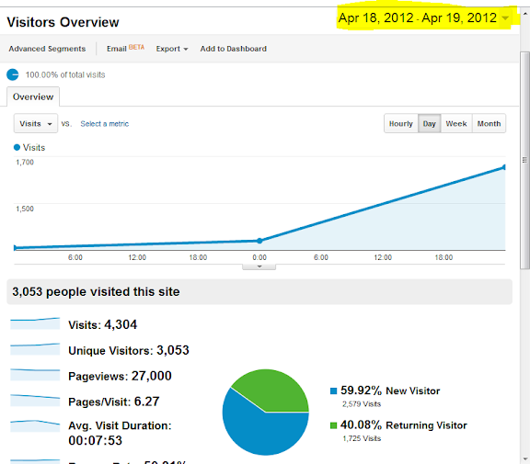
Task: Click the blue segment circle icon
Action: coord(13,74)
